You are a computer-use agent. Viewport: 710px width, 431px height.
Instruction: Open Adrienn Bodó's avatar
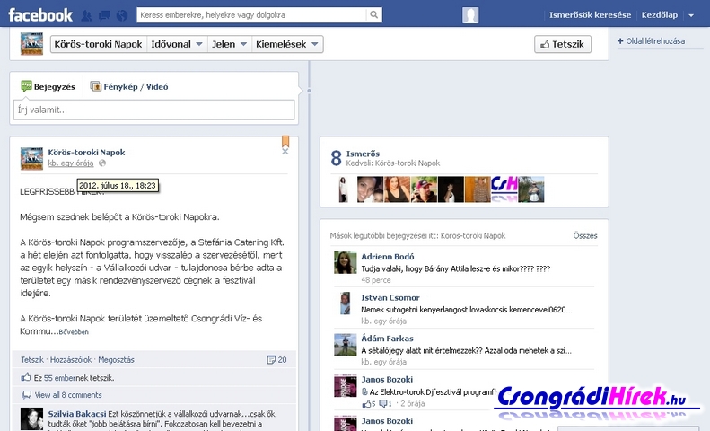pyautogui.click(x=345, y=262)
